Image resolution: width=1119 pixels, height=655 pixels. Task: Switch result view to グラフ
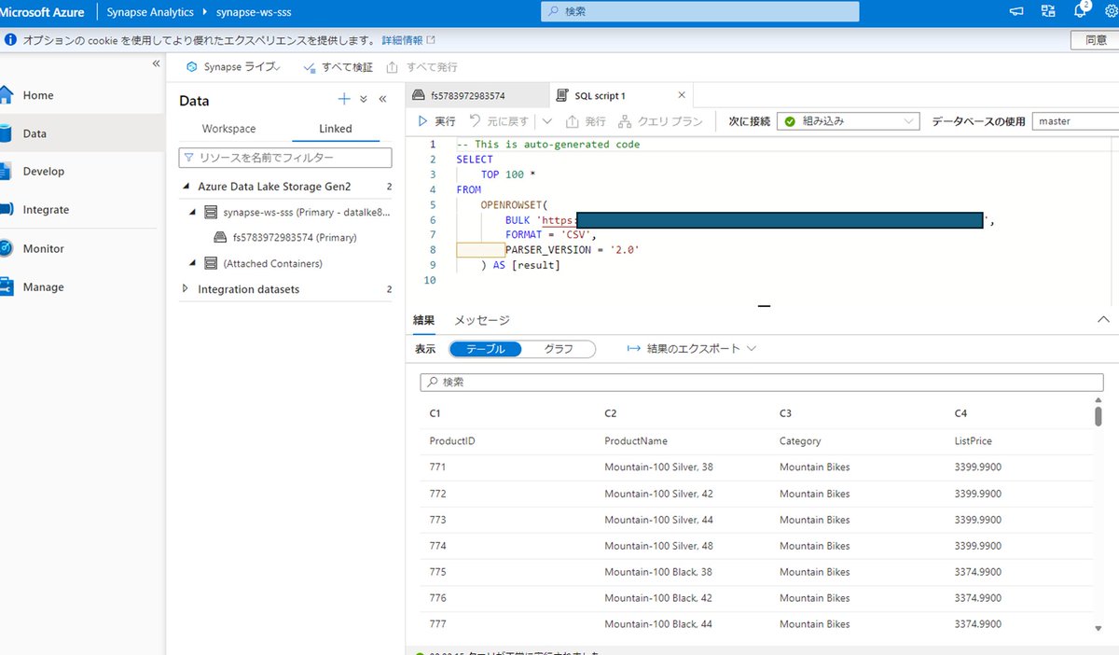(558, 348)
